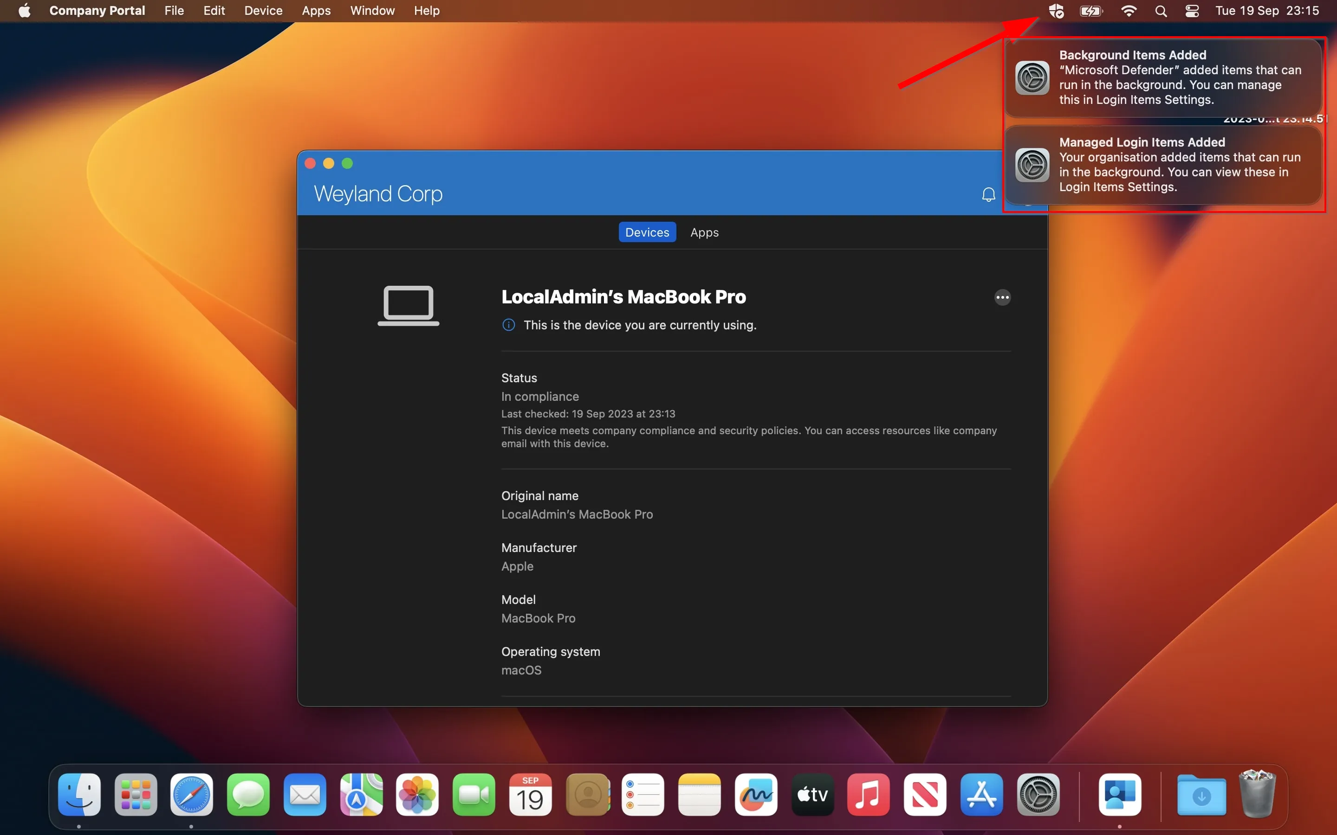1337x835 pixels.
Task: Open the Apps menu in menu bar
Action: pyautogui.click(x=316, y=11)
